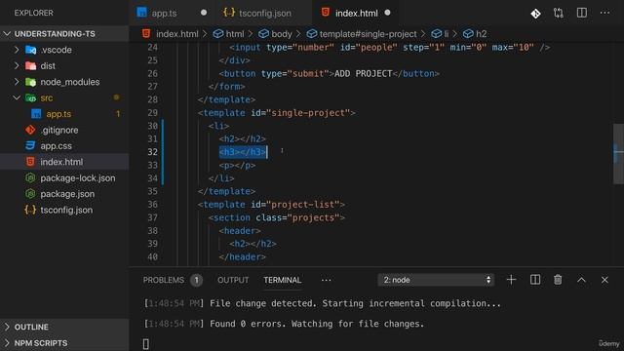Image resolution: width=624 pixels, height=351 pixels.
Task: Click package.json node icon
Action: pos(30,194)
